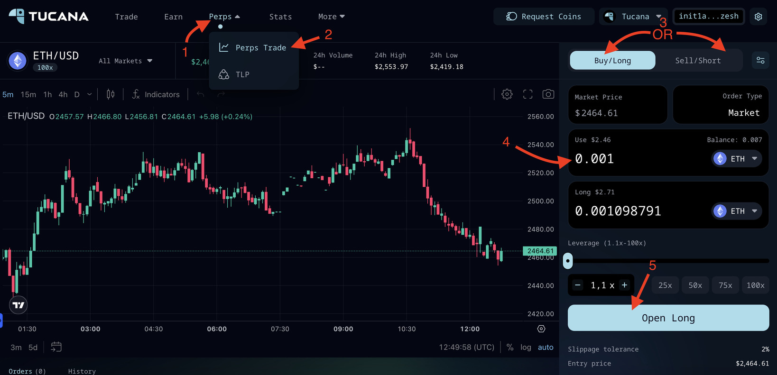Redo the chart action
The image size is (777, 375).
pyautogui.click(x=221, y=94)
